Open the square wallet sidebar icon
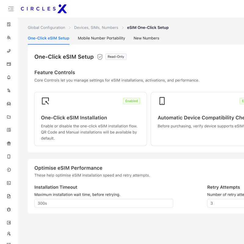 (x=9, y=223)
